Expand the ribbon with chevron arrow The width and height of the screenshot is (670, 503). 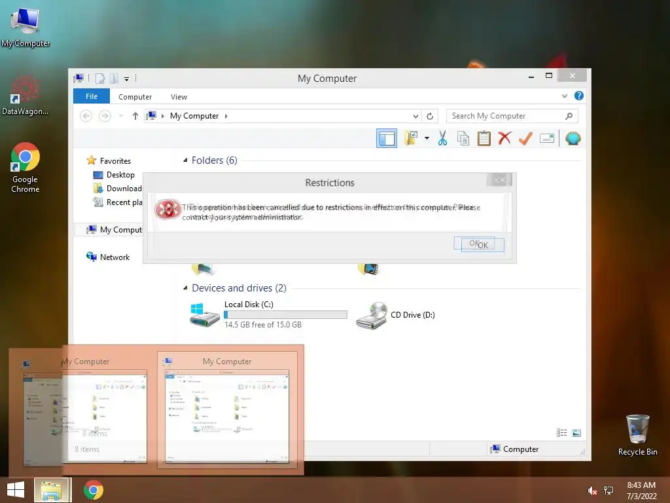coord(565,96)
